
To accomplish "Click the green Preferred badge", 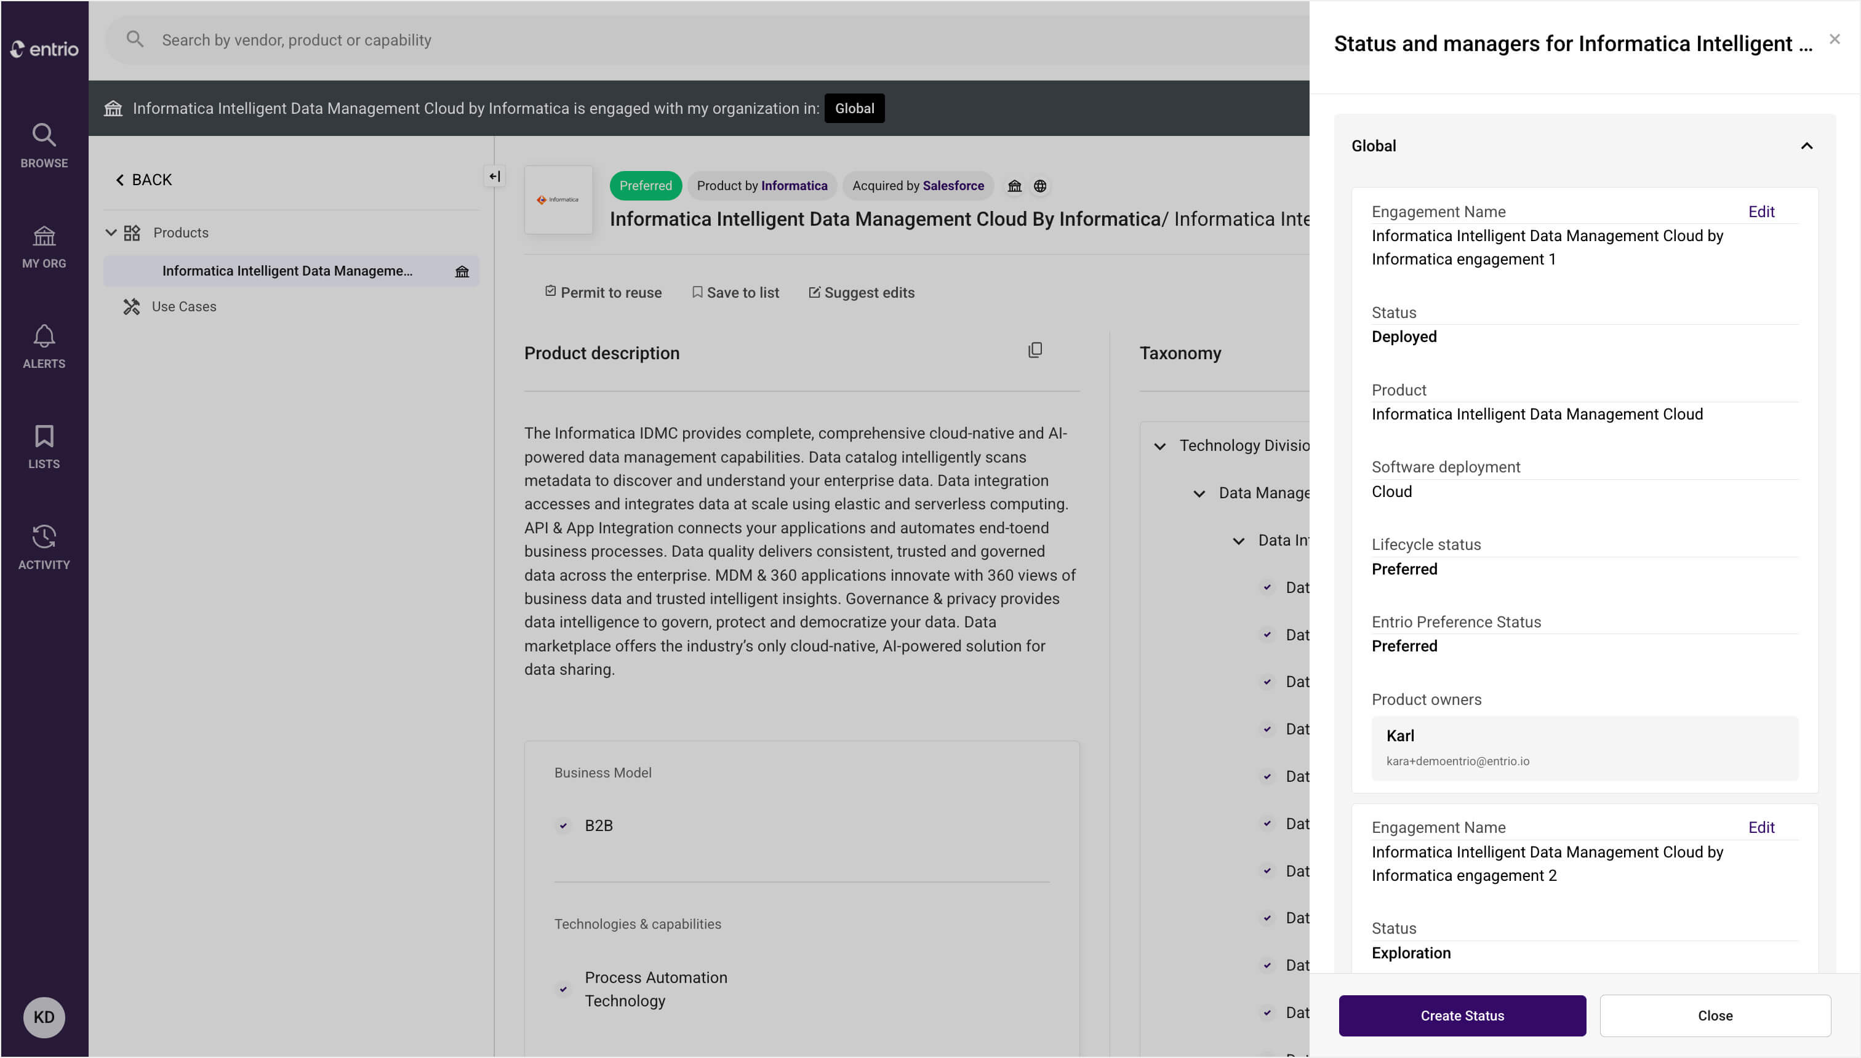I will pyautogui.click(x=646, y=186).
